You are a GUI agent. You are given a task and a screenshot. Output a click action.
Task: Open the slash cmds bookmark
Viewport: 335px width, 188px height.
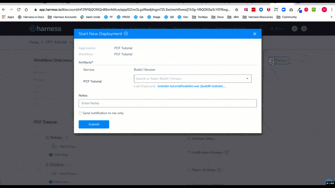[90, 17]
